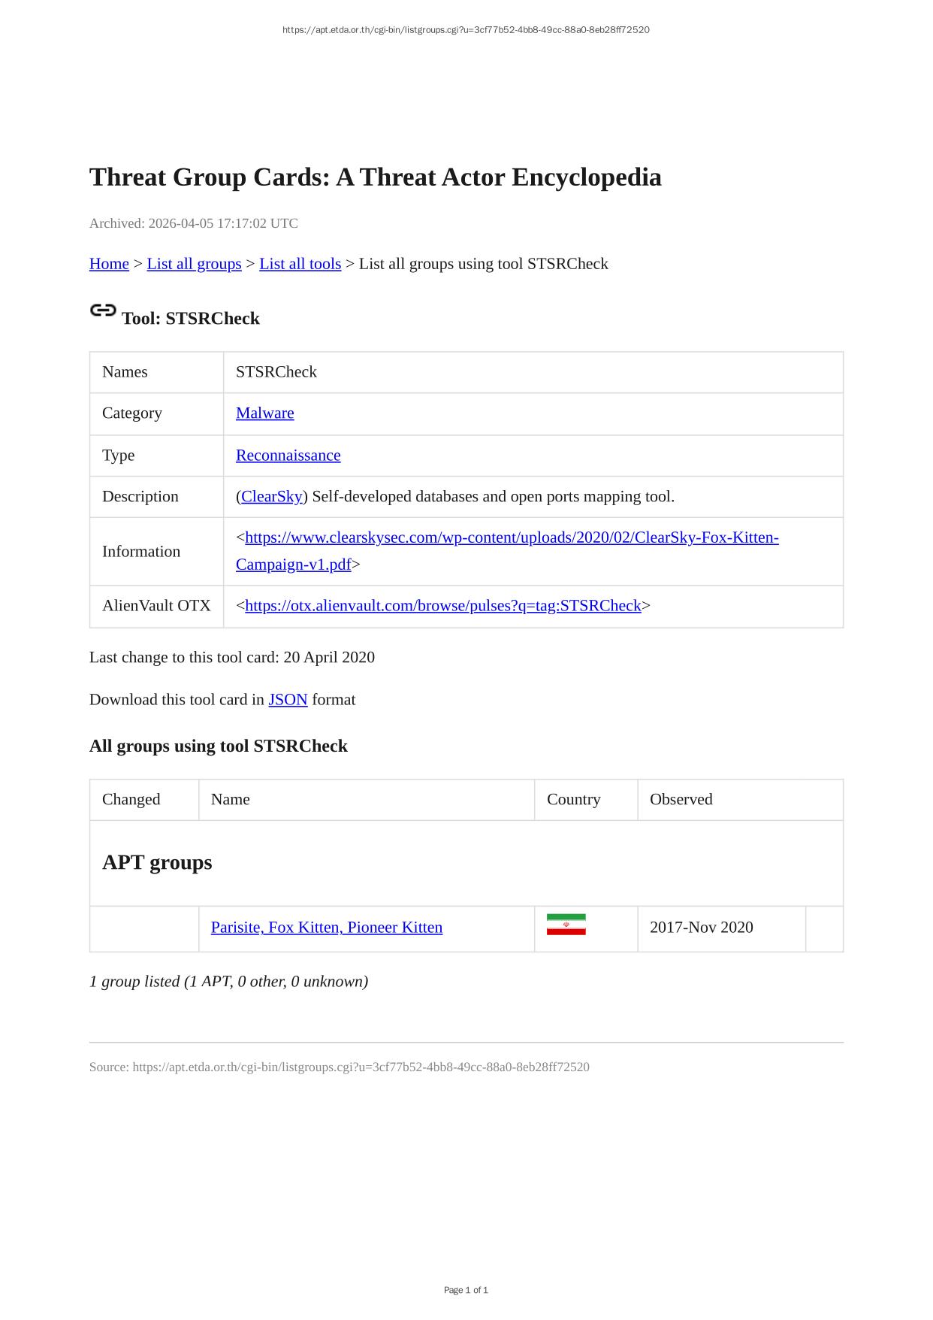Click the ClearSky link in the Description row
Image resolution: width=933 pixels, height=1320 pixels.
click(x=271, y=497)
